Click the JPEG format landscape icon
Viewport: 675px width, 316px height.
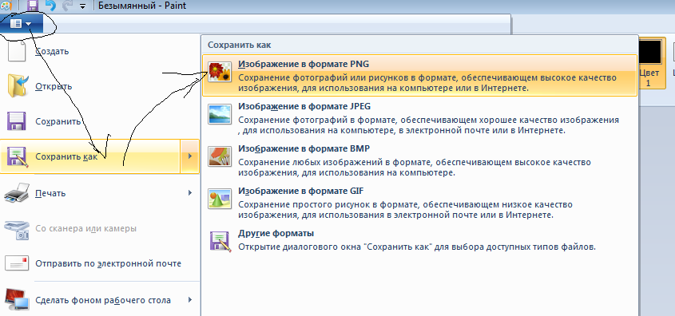220,114
